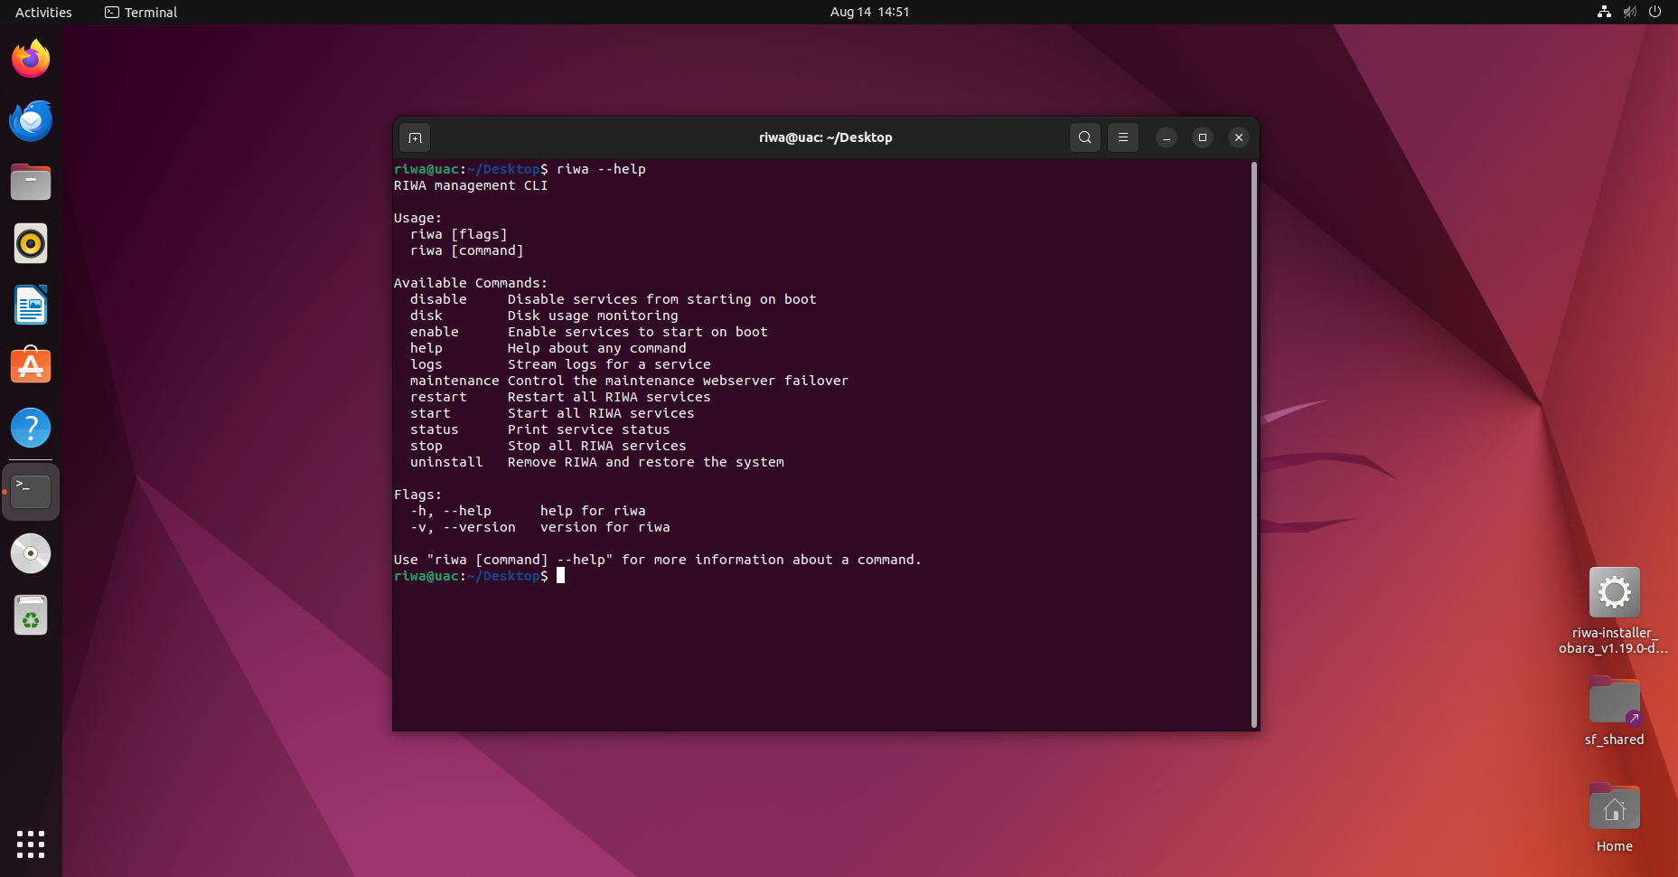This screenshot has height=877, width=1678.
Task: Click the terminal vertical scrollbar
Action: pyautogui.click(x=1254, y=445)
